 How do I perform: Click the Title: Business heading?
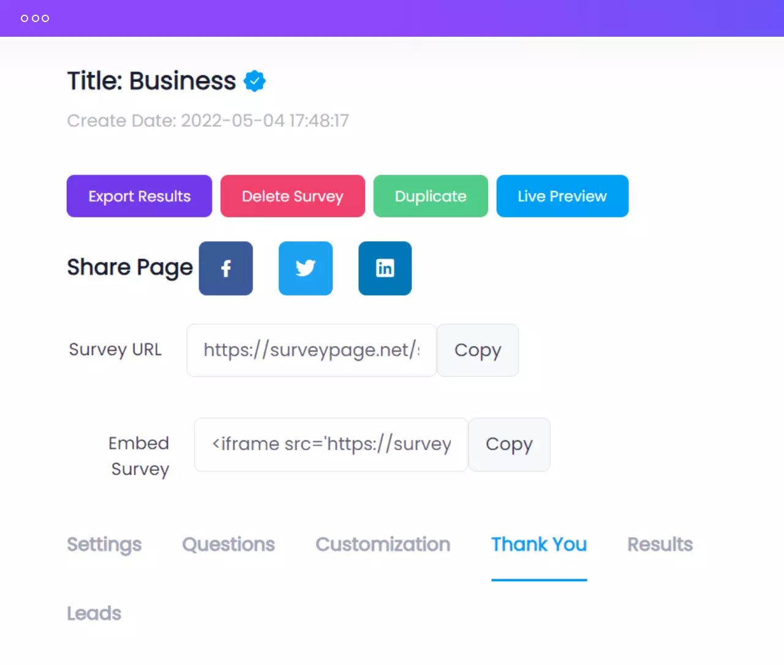[151, 81]
